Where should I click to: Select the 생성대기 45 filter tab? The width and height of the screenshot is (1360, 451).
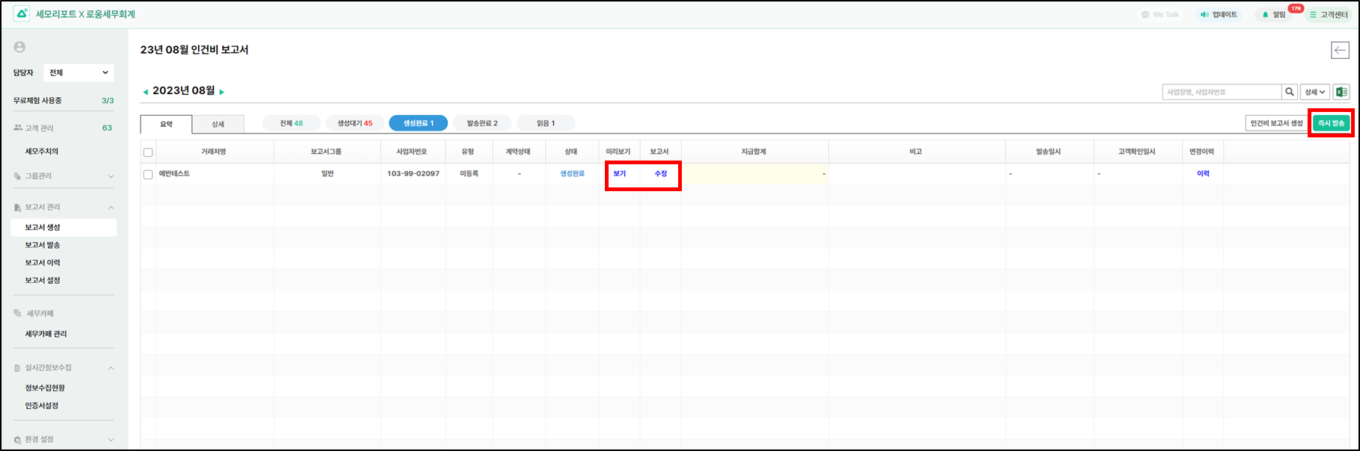click(354, 123)
